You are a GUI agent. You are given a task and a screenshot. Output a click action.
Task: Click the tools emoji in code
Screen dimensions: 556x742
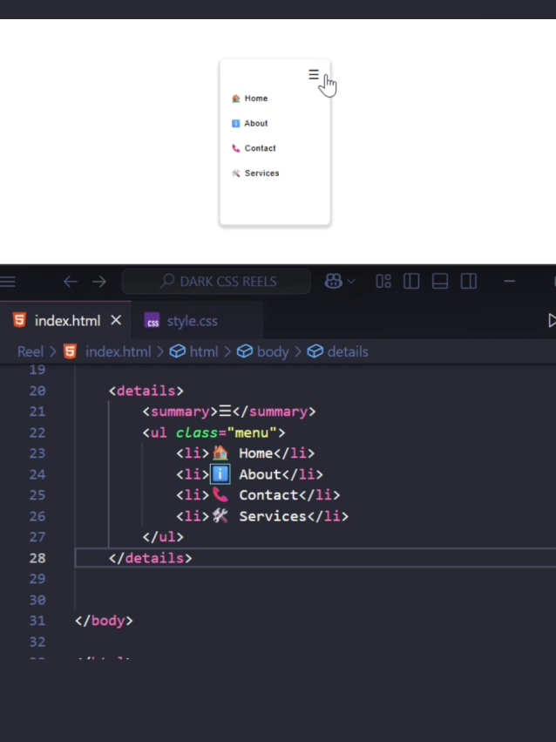[220, 516]
